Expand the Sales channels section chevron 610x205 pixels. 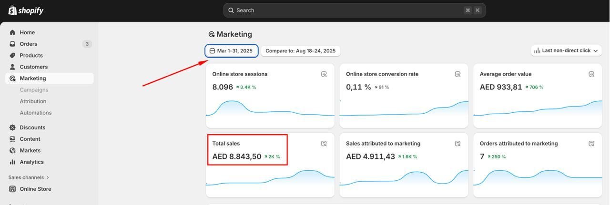click(48, 177)
